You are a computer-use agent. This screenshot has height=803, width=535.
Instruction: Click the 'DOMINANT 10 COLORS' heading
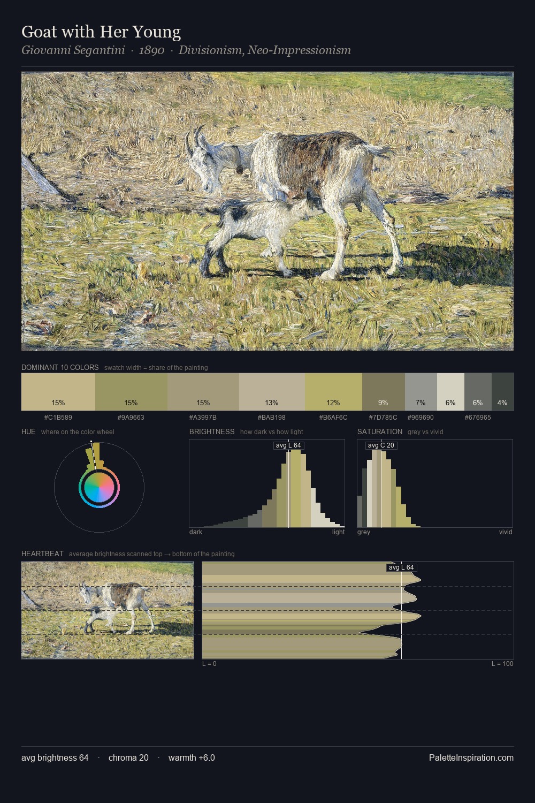[60, 368]
